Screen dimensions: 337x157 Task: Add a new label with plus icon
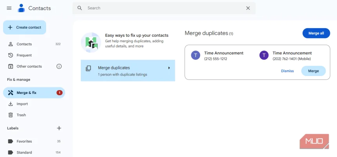[59, 128]
